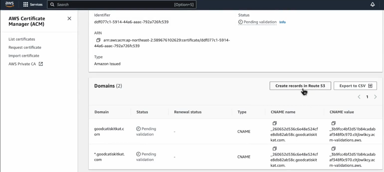Image resolution: width=384 pixels, height=172 pixels.
Task: Open the AWS logo home link
Action: [x=9, y=5]
